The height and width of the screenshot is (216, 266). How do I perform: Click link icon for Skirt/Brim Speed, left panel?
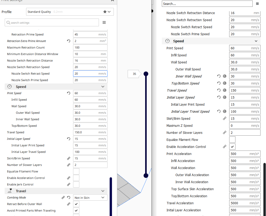[69, 158]
